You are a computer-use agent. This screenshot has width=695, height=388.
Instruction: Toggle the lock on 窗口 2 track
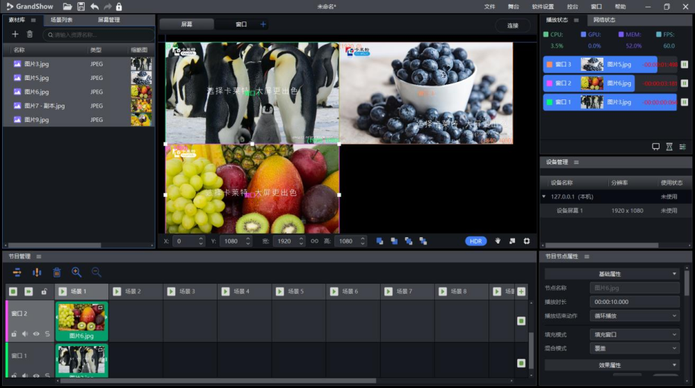(x=14, y=334)
